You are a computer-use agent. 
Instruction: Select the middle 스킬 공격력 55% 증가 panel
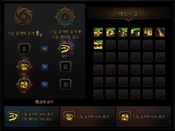point(87,116)
